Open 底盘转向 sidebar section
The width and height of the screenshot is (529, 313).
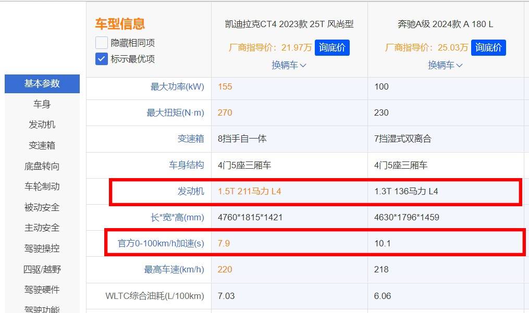42,166
